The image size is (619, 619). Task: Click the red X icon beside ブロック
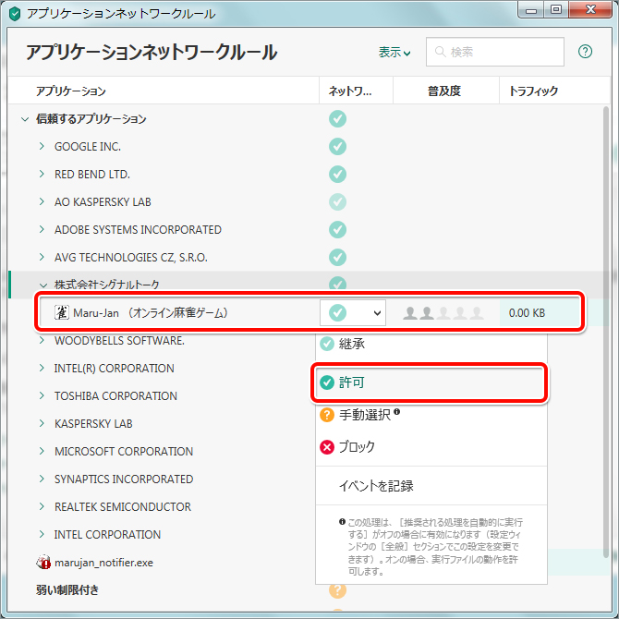click(327, 447)
